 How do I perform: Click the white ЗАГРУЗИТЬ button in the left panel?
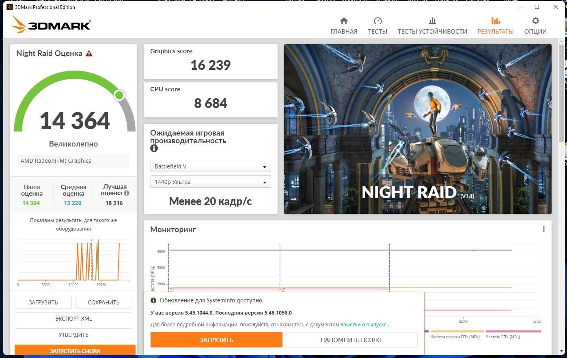coord(43,302)
